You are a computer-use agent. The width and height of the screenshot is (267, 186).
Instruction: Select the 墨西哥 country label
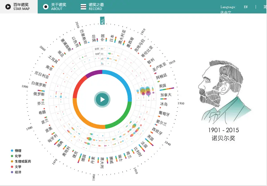click(130, 42)
